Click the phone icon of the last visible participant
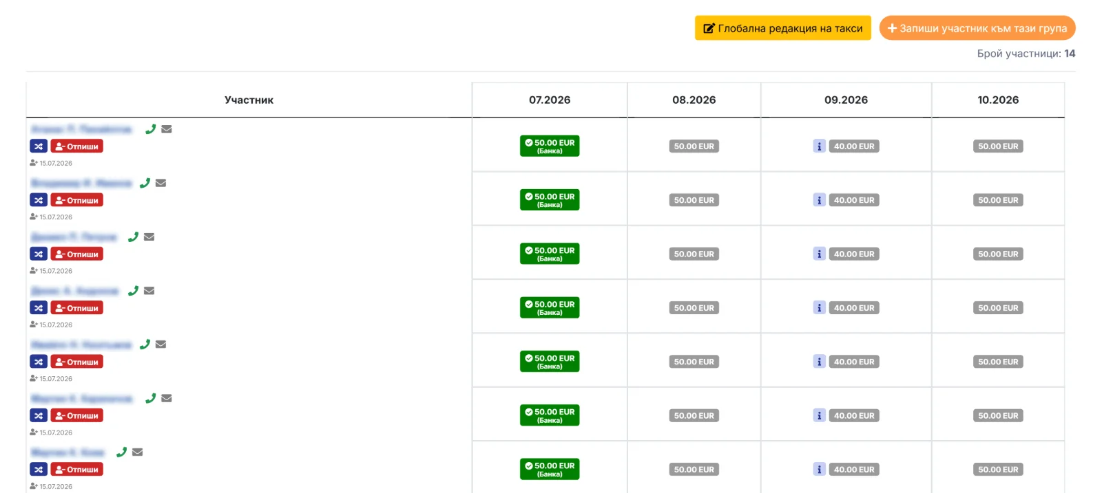 121,452
